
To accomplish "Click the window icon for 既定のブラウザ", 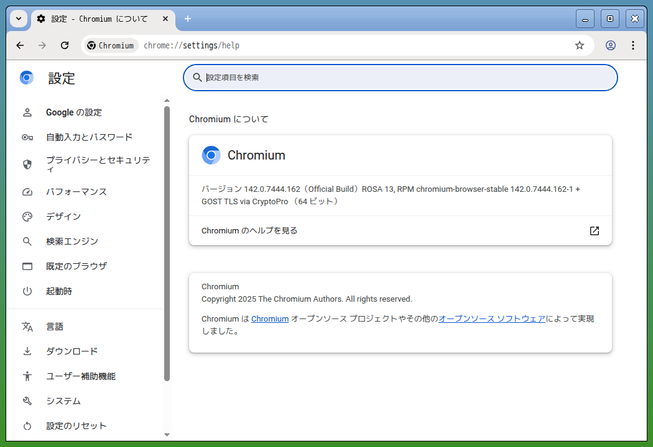I will click(27, 266).
